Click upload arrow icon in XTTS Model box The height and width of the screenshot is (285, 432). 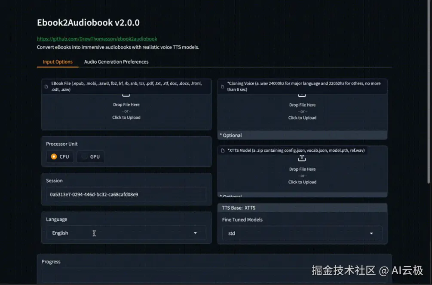[x=302, y=158]
